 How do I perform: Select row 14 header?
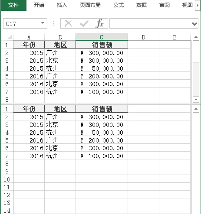[7, 210]
